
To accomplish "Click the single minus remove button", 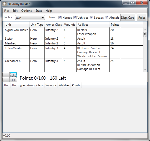I will (x=6, y=75).
